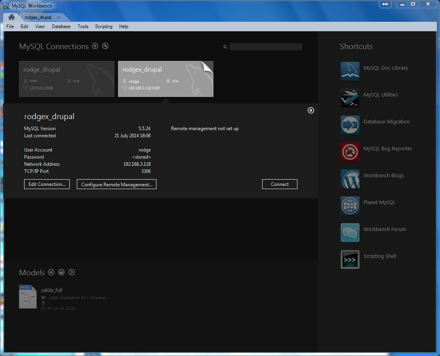Click the Connect button
The width and height of the screenshot is (440, 356).
(280, 184)
